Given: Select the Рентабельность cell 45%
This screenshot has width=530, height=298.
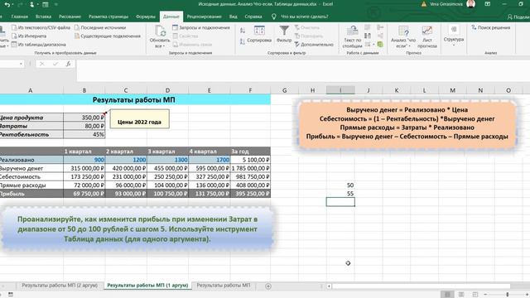Looking at the screenshot, I should tap(84, 134).
